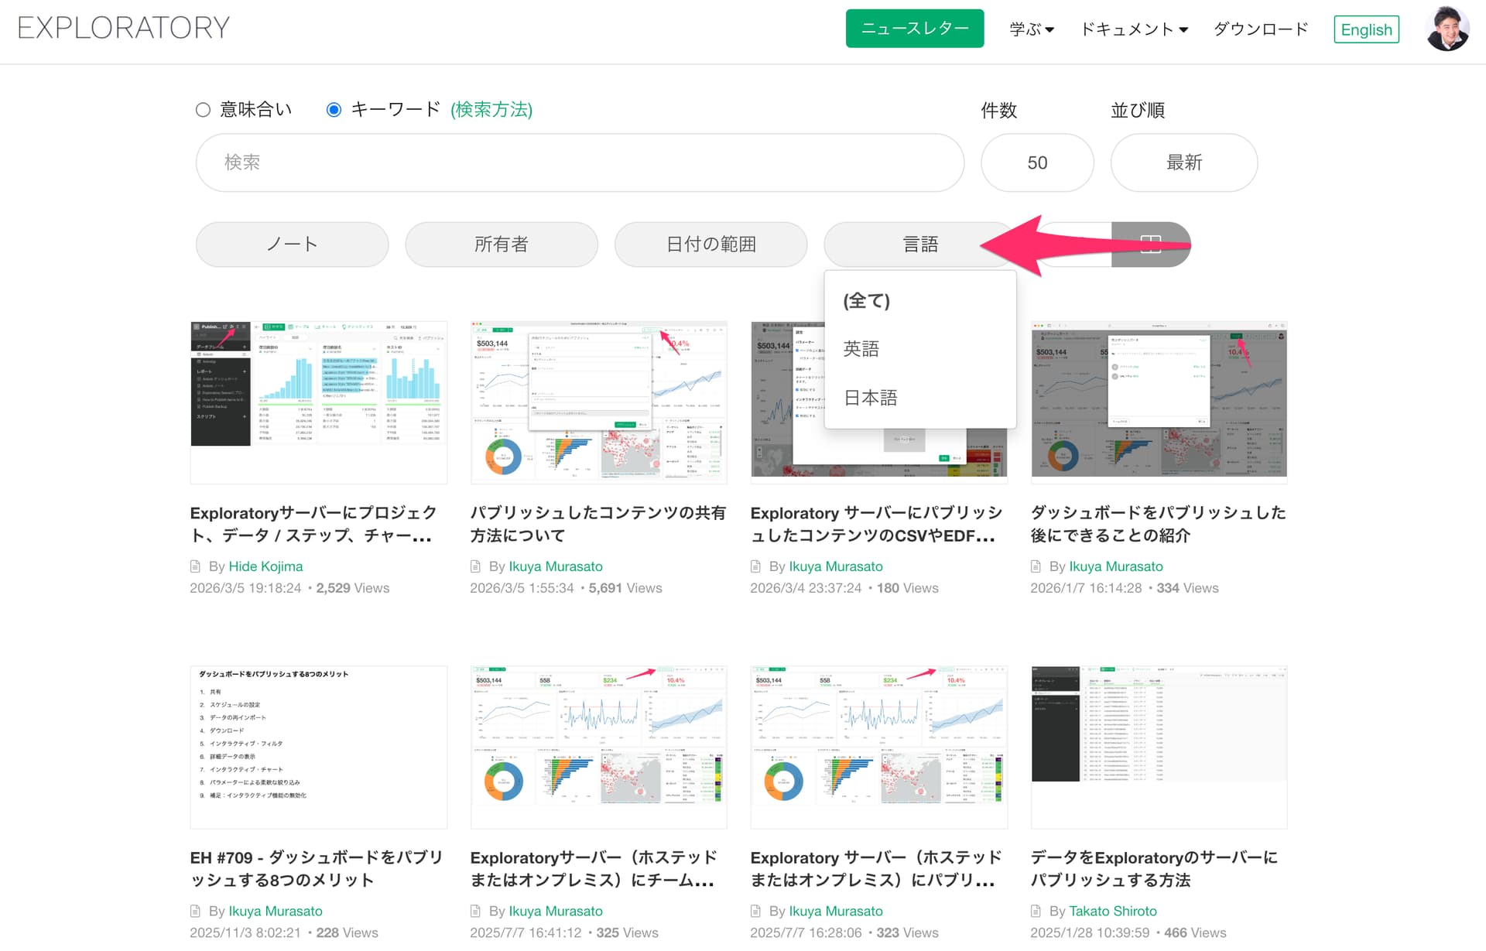The height and width of the screenshot is (951, 1486).
Task: Expand the ノート filter
Action: (x=293, y=245)
